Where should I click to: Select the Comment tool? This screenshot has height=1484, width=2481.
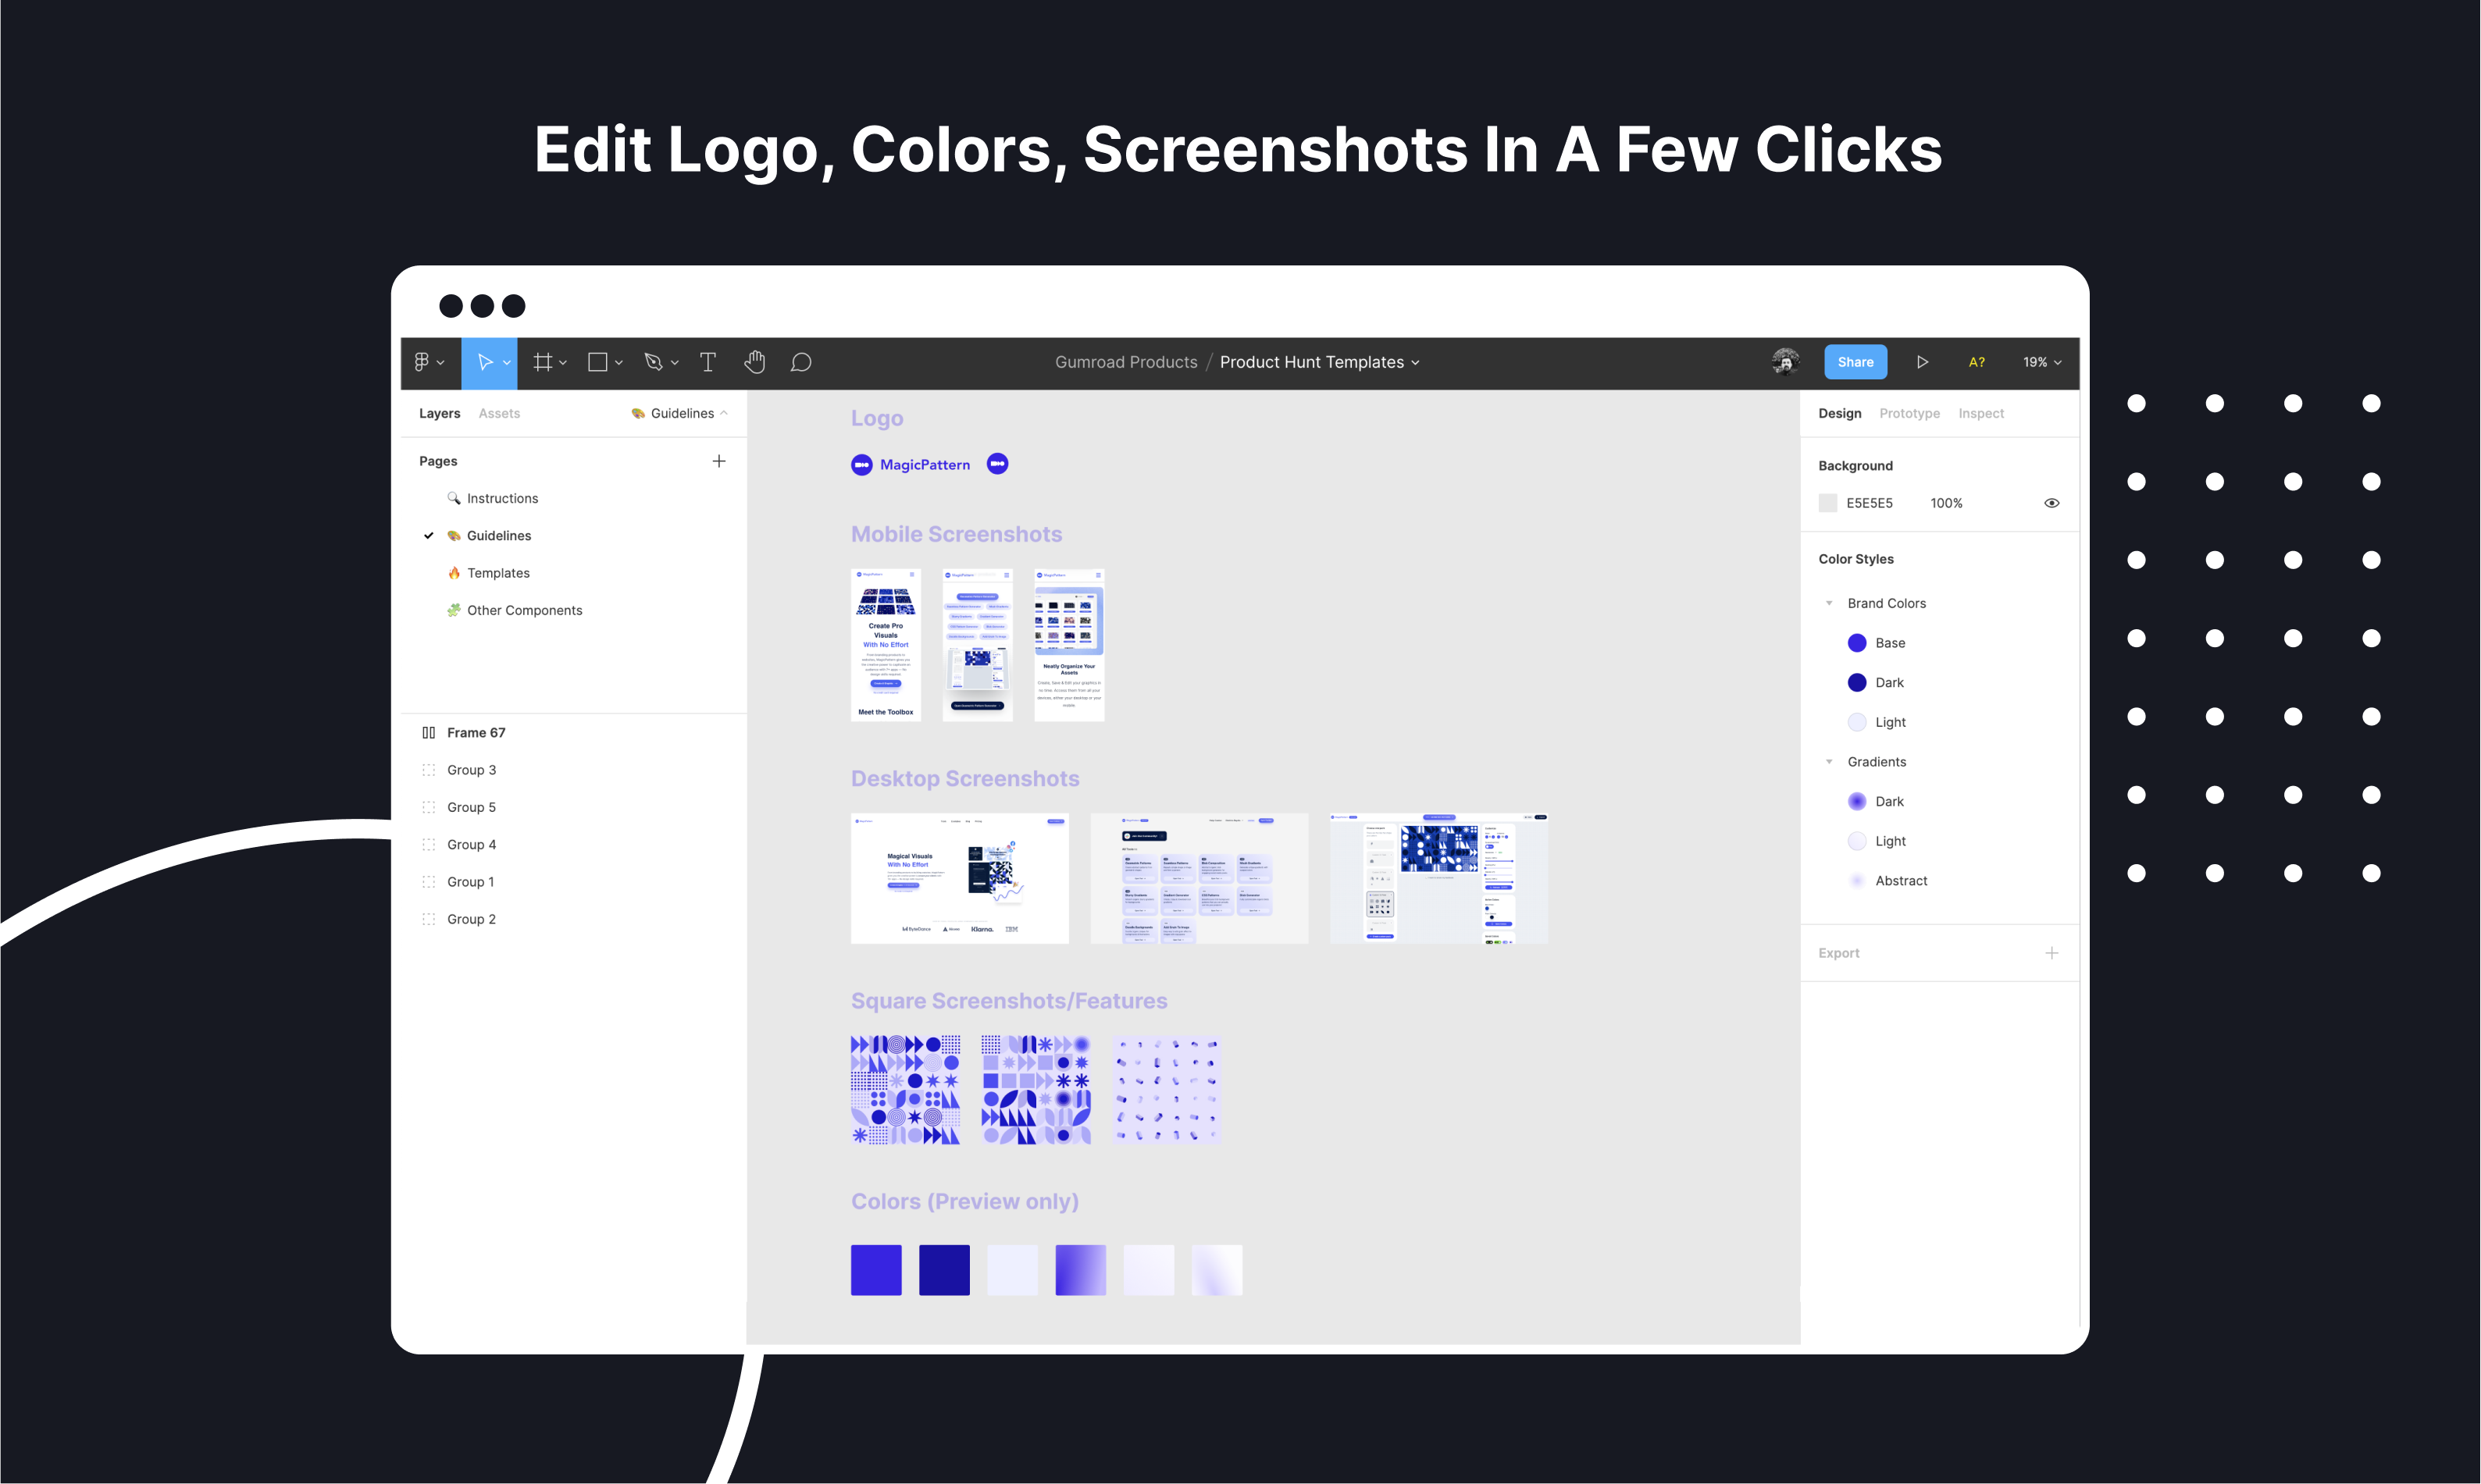point(800,362)
